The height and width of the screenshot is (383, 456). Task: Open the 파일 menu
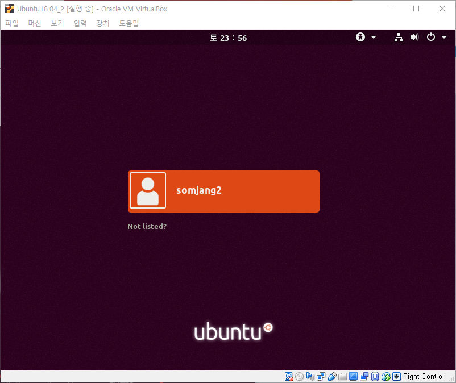pyautogui.click(x=11, y=23)
